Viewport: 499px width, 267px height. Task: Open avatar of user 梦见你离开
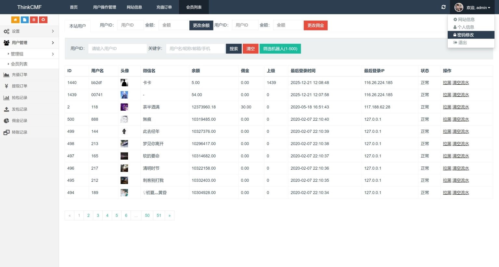(x=124, y=144)
